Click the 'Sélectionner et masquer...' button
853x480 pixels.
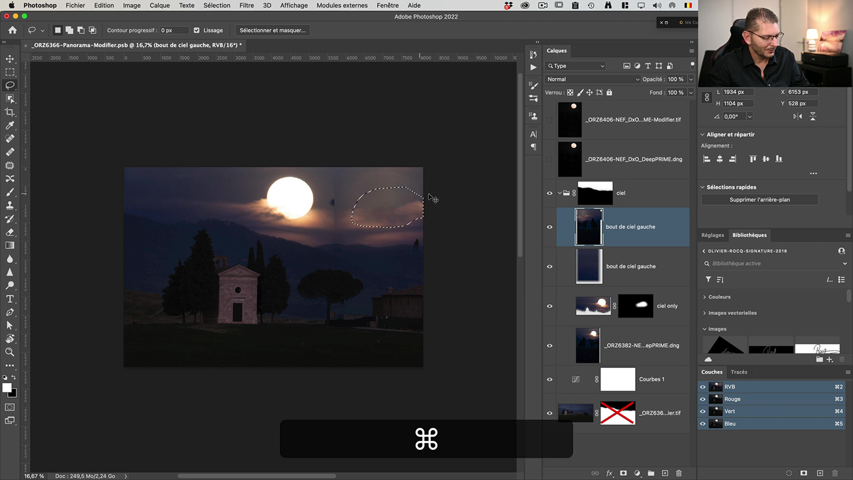[272, 30]
